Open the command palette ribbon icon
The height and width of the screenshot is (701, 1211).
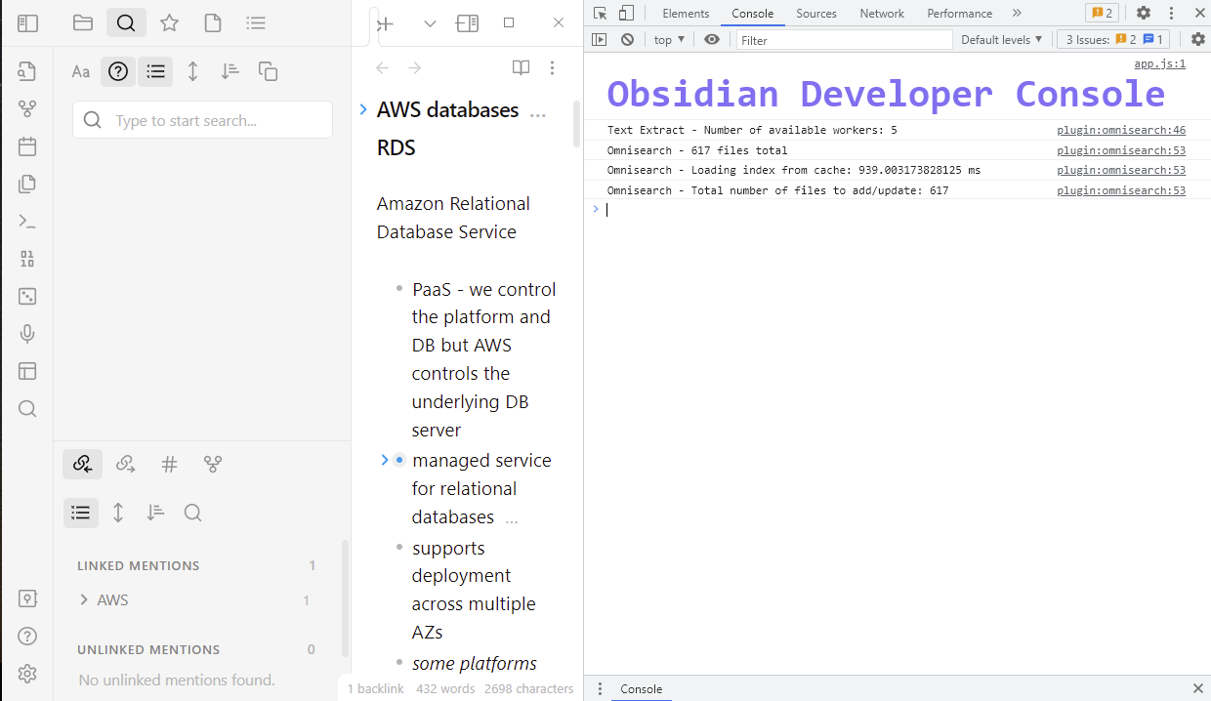click(27, 221)
